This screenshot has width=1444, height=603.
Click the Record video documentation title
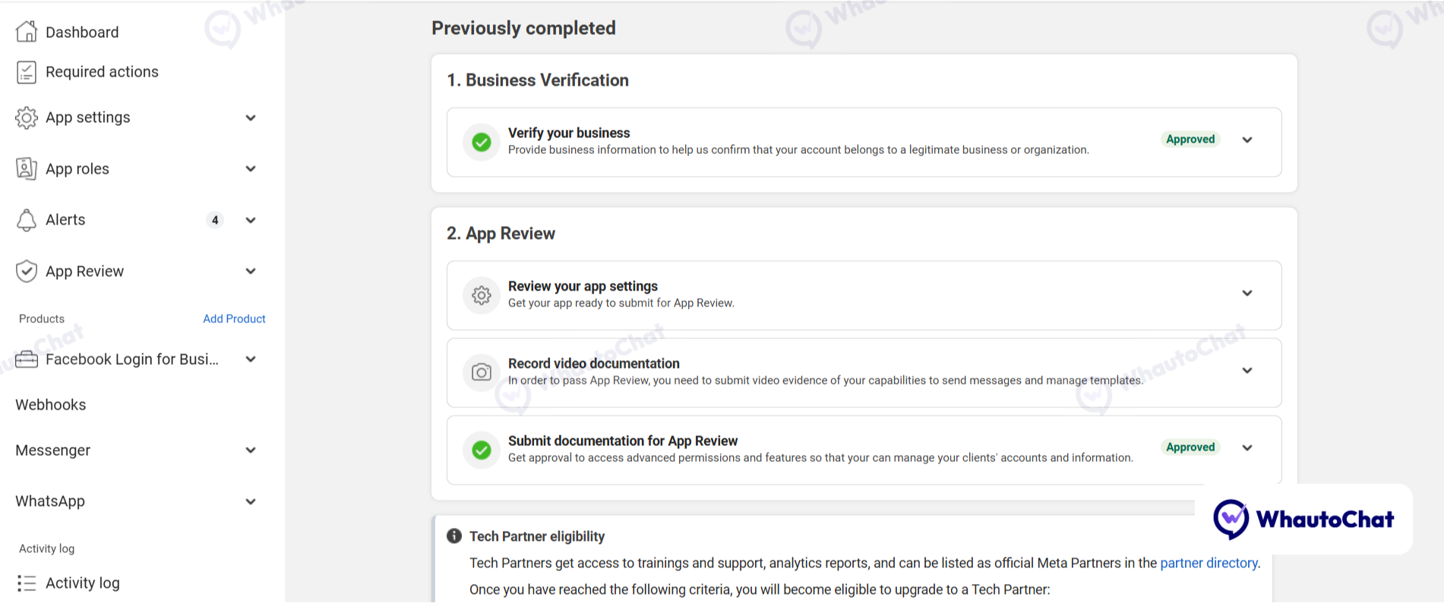click(594, 363)
